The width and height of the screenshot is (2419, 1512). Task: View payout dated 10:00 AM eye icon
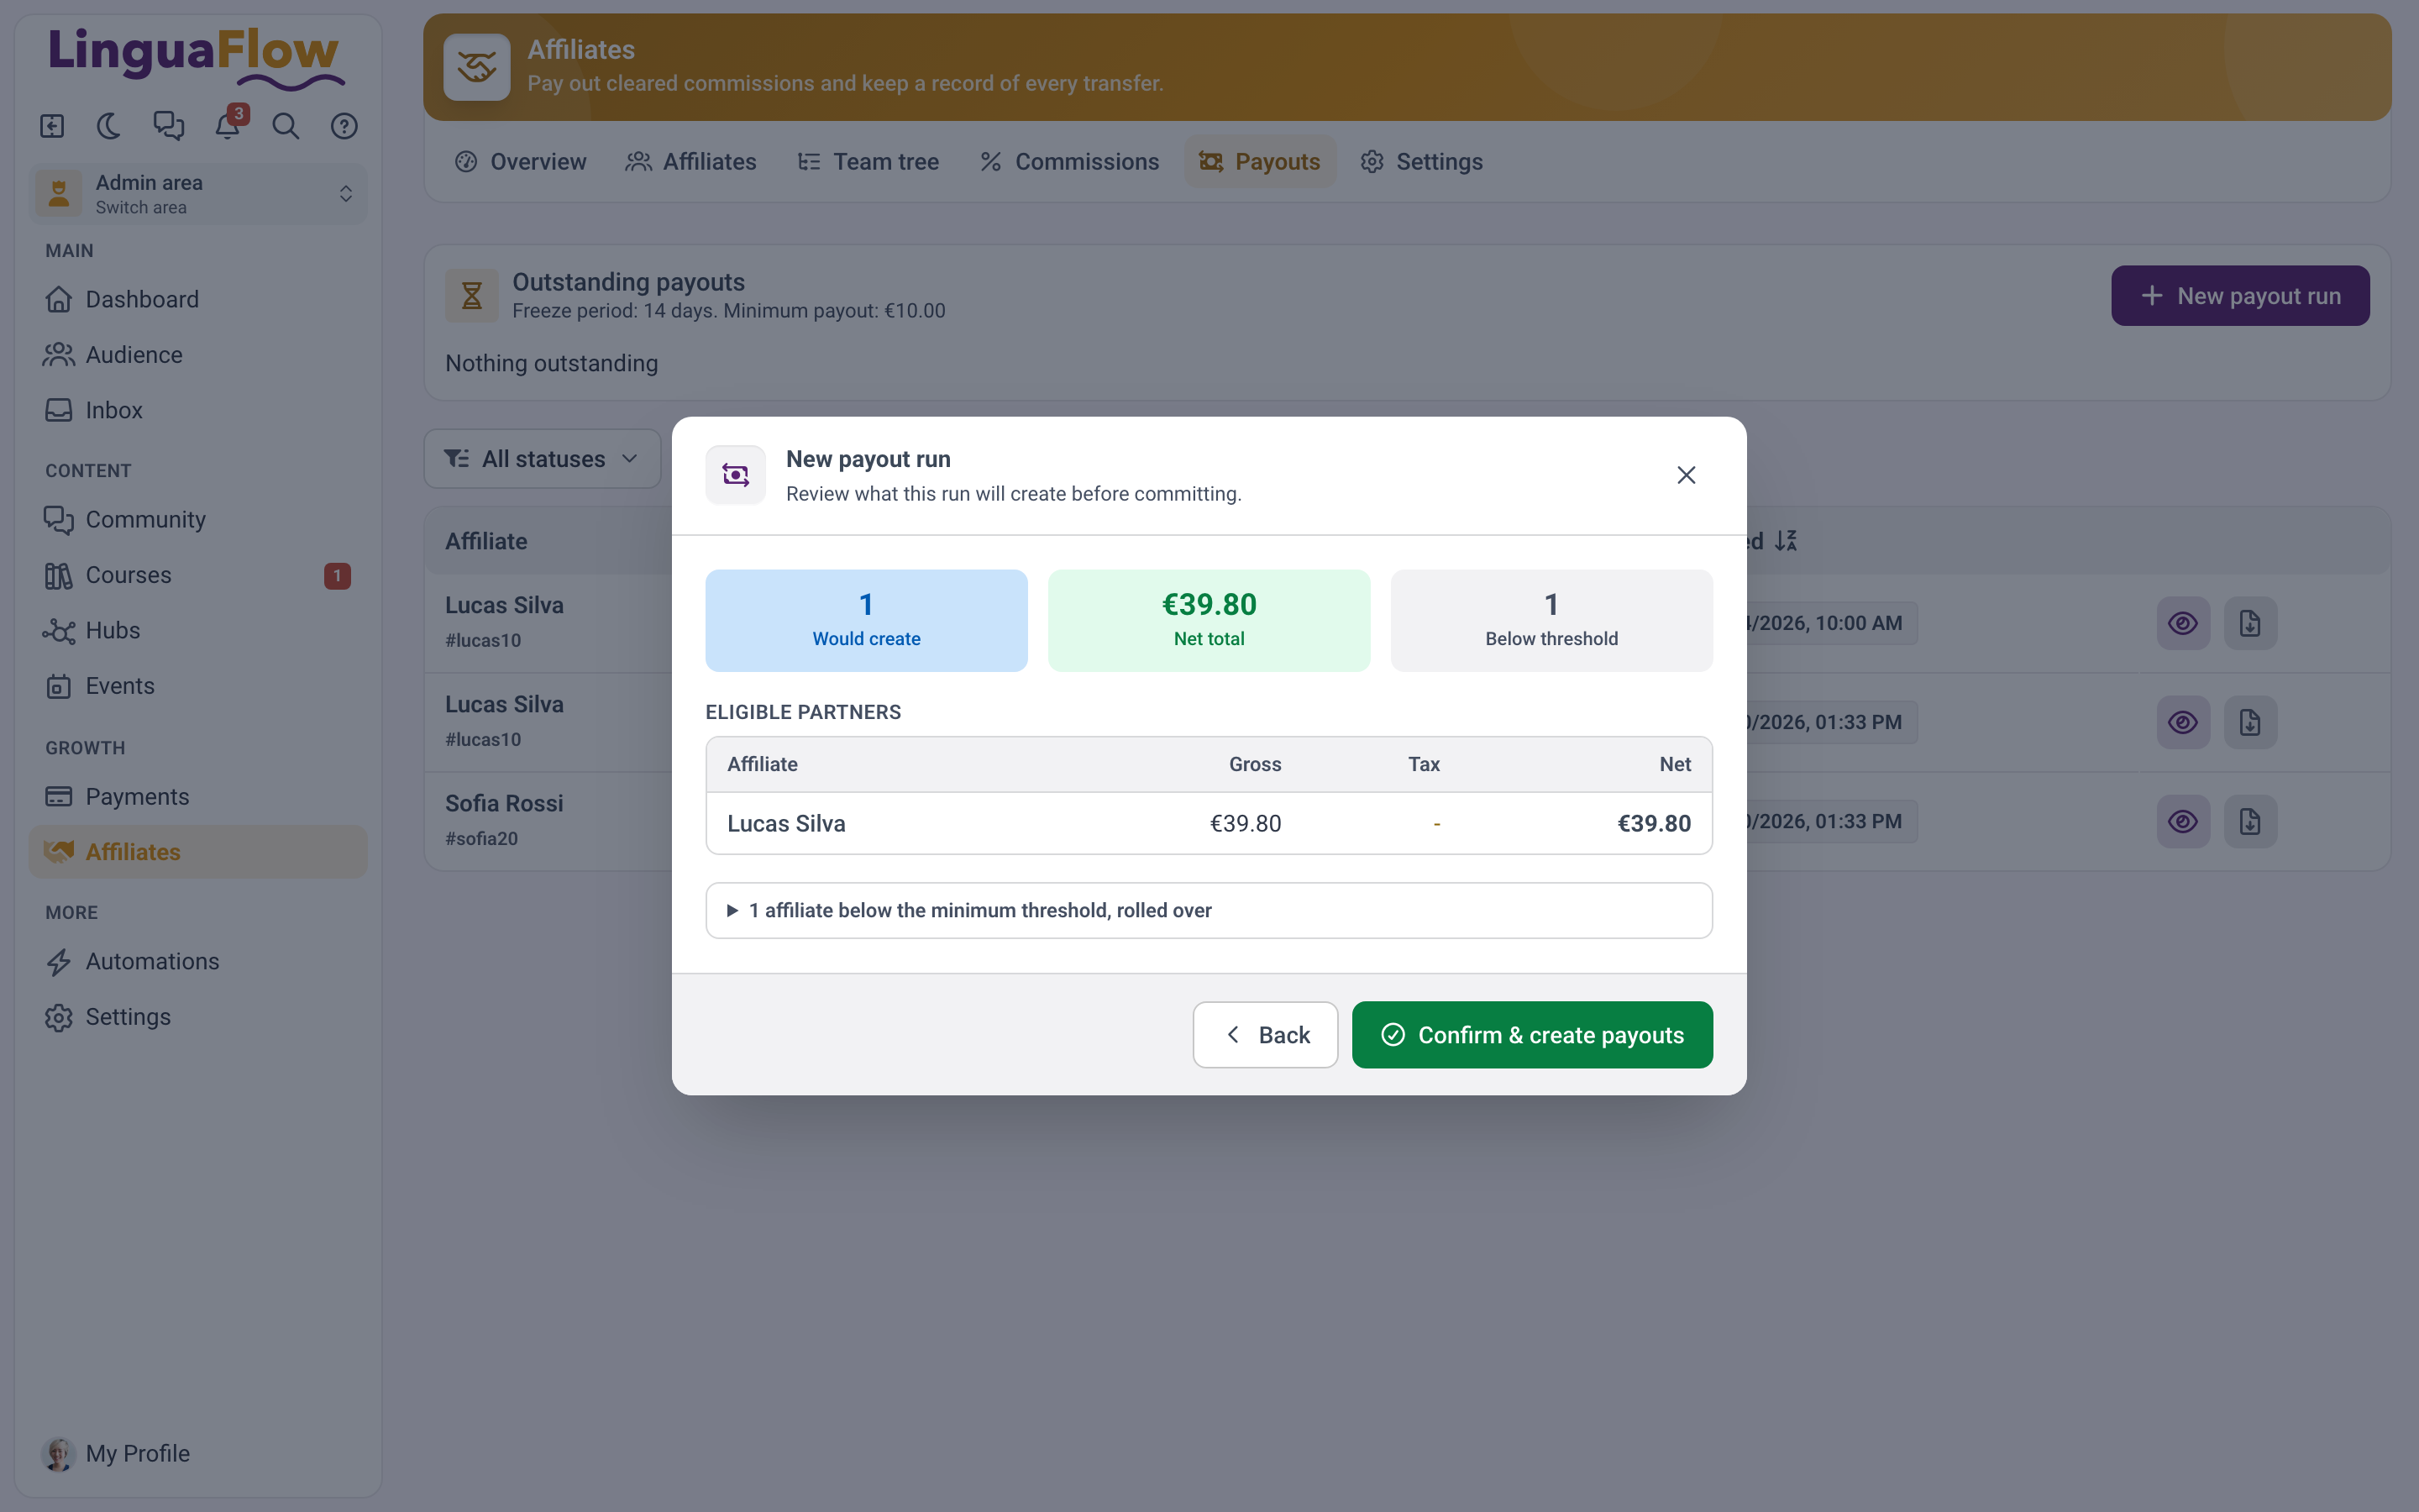[x=2183, y=623]
